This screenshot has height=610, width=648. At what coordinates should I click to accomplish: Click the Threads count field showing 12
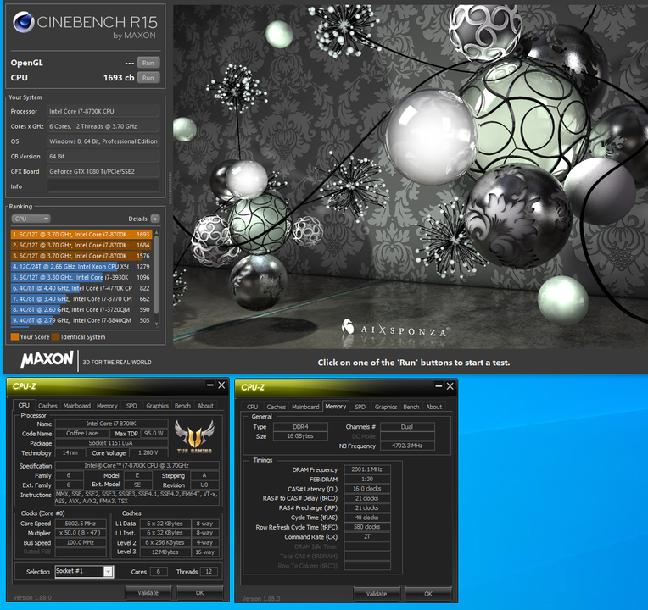pyautogui.click(x=209, y=572)
